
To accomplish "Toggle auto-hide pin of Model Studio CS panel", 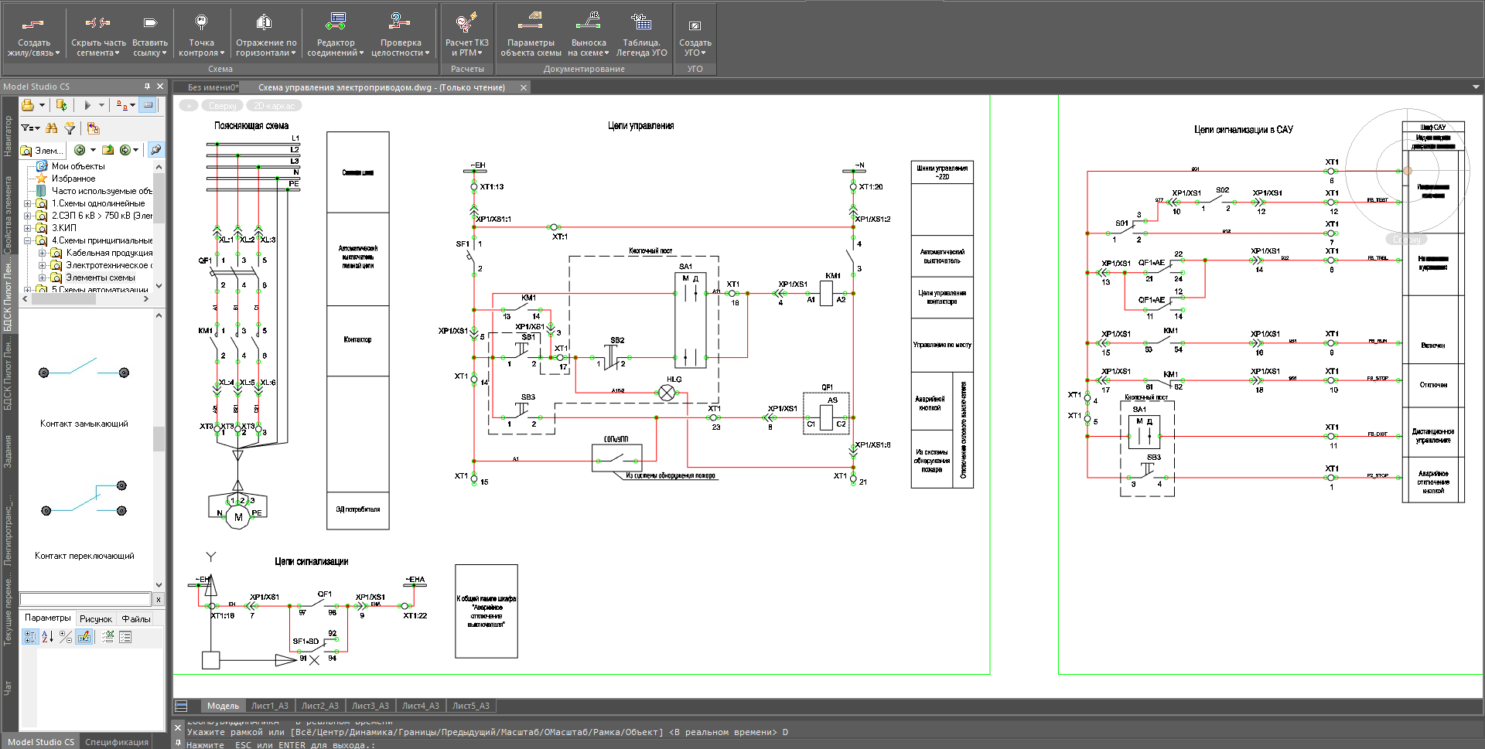I will pos(147,87).
